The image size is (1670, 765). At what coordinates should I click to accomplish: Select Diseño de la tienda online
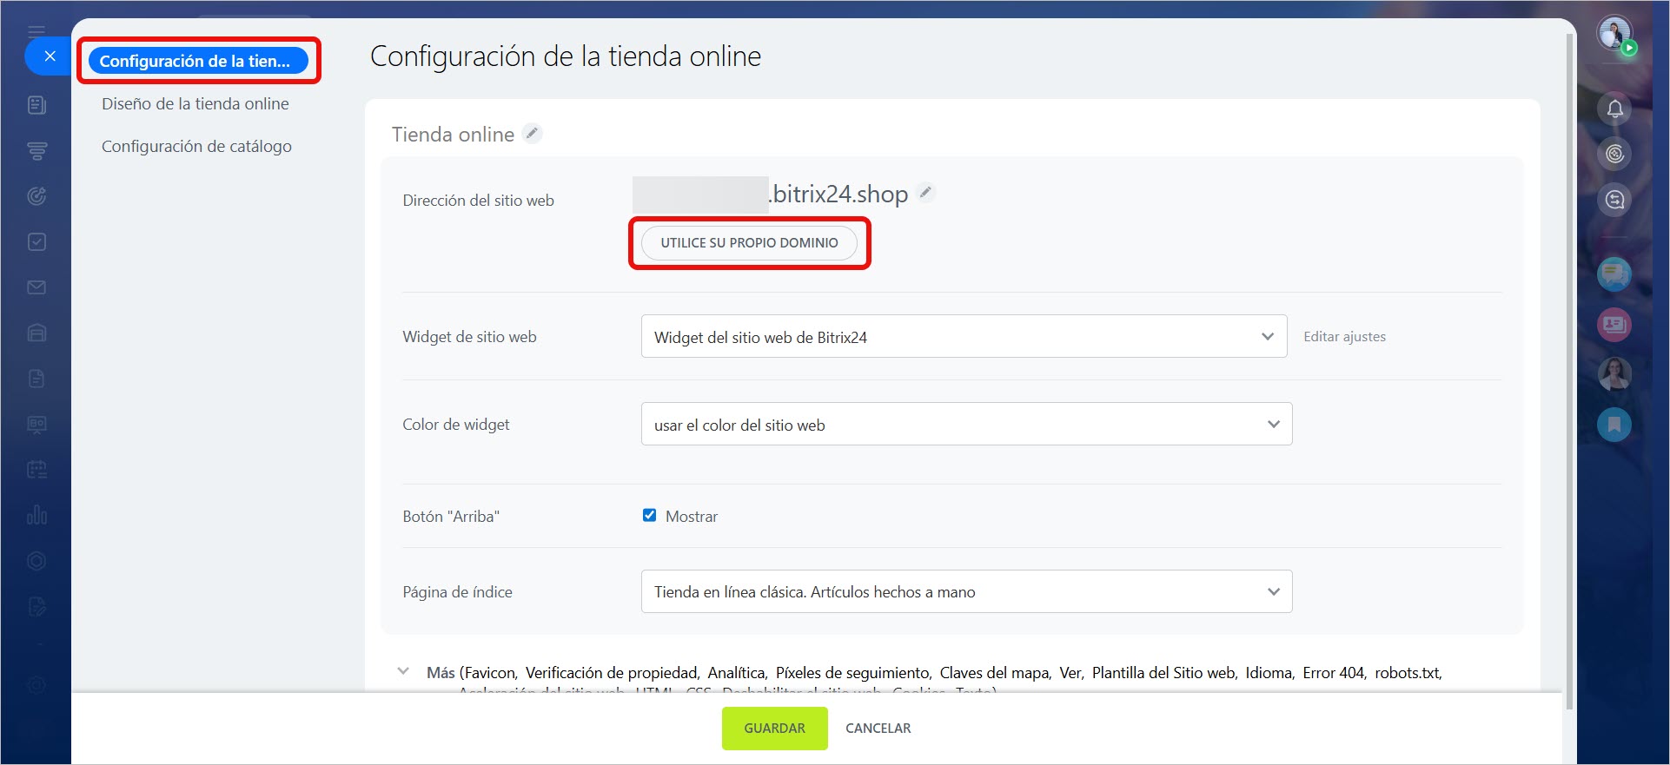pyautogui.click(x=195, y=104)
